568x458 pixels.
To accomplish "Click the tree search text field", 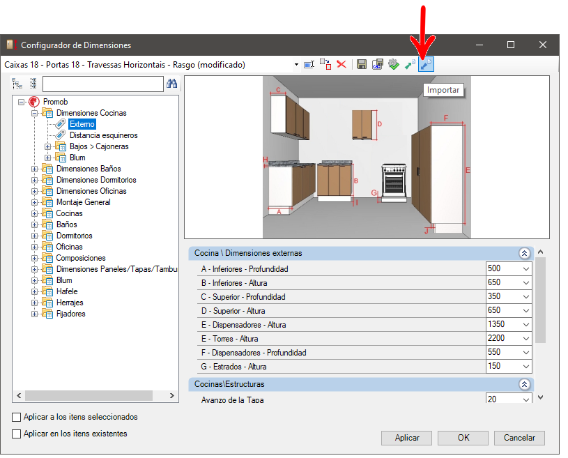I will 103,84.
